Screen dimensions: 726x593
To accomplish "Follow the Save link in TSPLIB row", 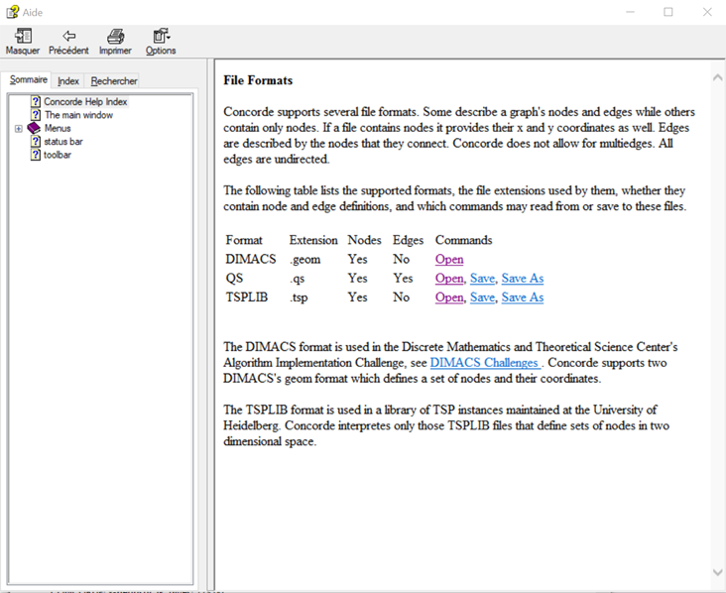I will (482, 297).
